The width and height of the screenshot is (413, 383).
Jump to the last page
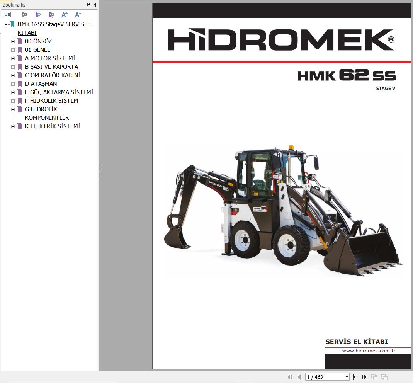[x=364, y=377]
